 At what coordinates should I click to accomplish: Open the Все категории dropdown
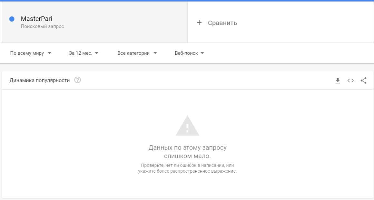click(137, 53)
